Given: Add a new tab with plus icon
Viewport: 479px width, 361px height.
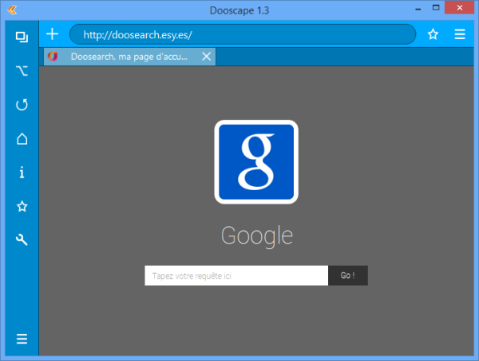Looking at the screenshot, I should pos(52,34).
